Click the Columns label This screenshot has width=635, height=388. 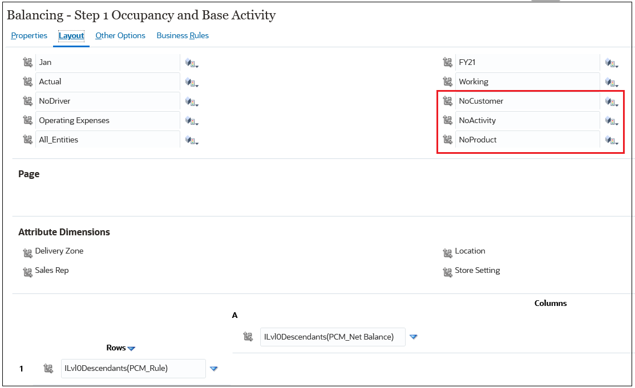click(x=551, y=303)
